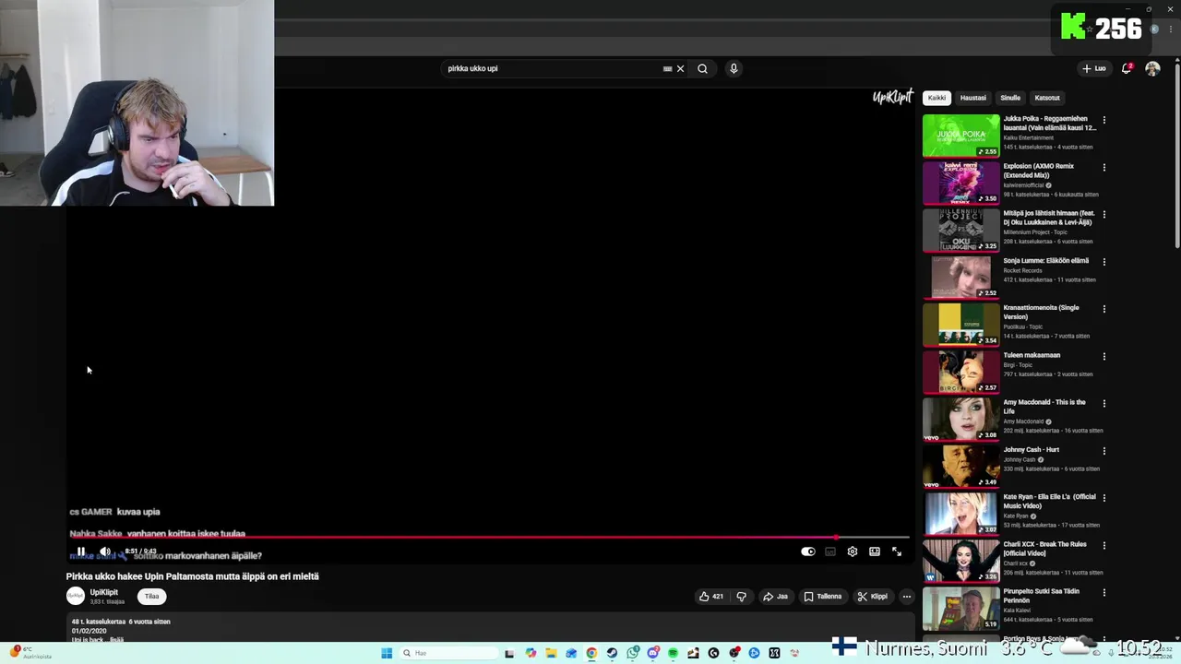Open the Windows Start menu
This screenshot has height=664, width=1181.
(x=387, y=653)
